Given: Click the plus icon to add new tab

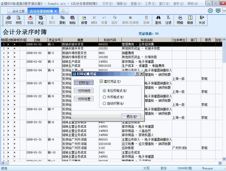Looking at the screenshot, I should tap(63, 11).
